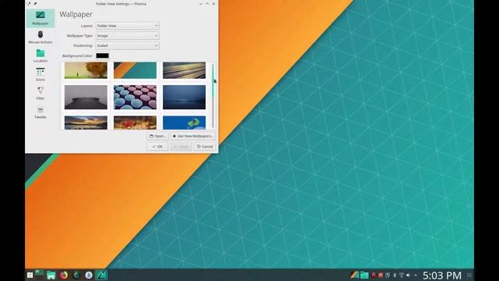
Task: Click the 5:03 PM clock
Action: (x=442, y=276)
